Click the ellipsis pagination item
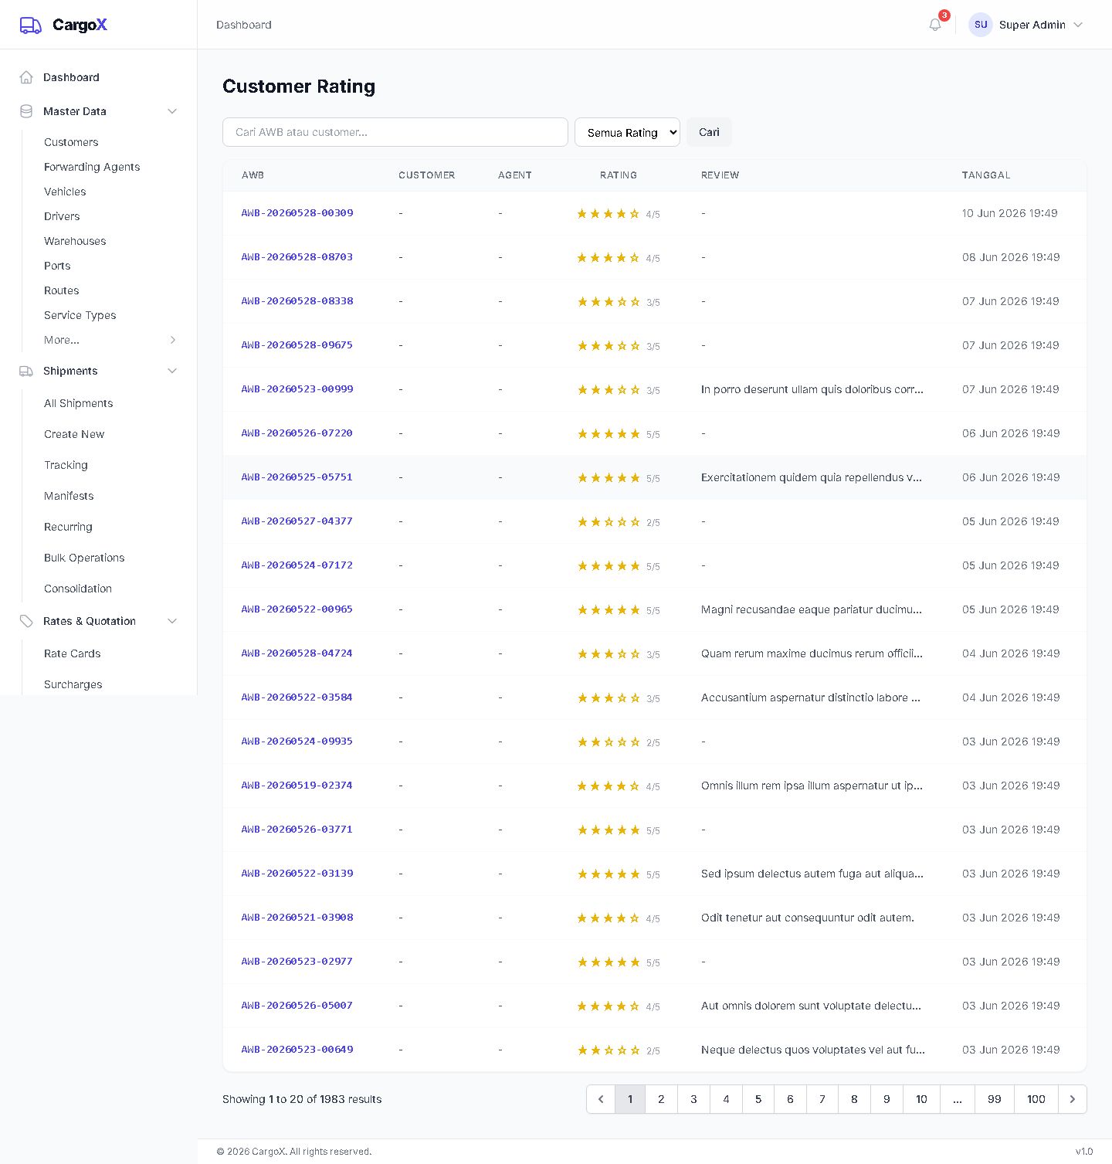 pyautogui.click(x=958, y=1099)
